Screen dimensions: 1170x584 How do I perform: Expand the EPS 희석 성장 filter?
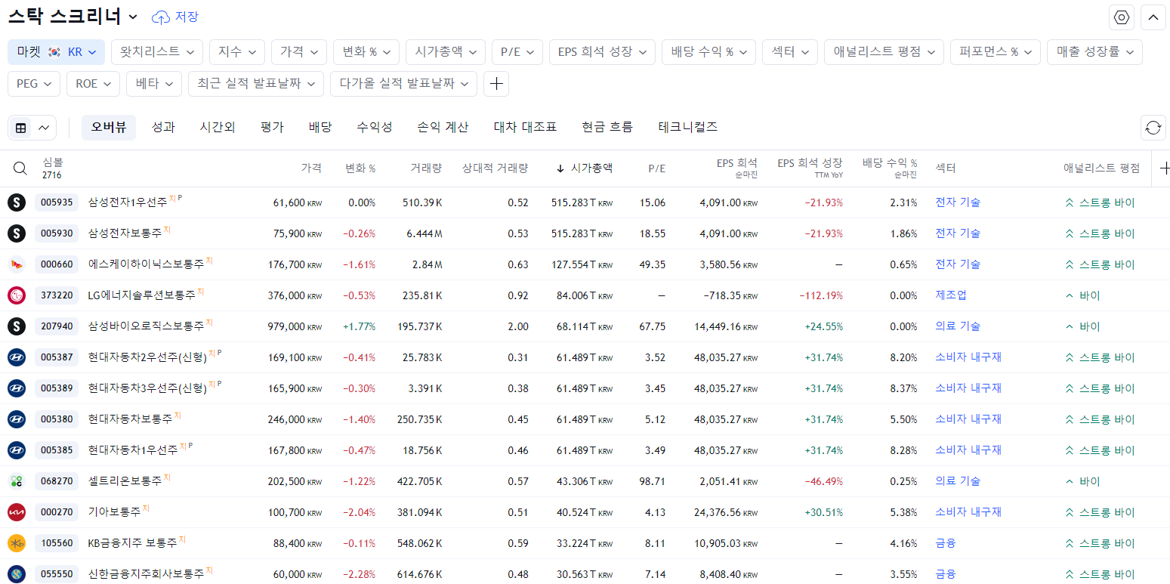coord(602,52)
